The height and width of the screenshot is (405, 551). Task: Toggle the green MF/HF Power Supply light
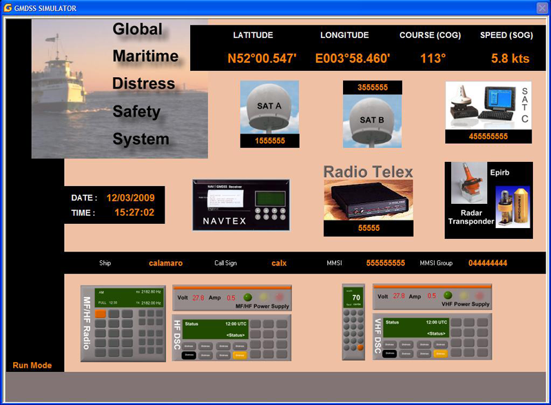(x=248, y=297)
